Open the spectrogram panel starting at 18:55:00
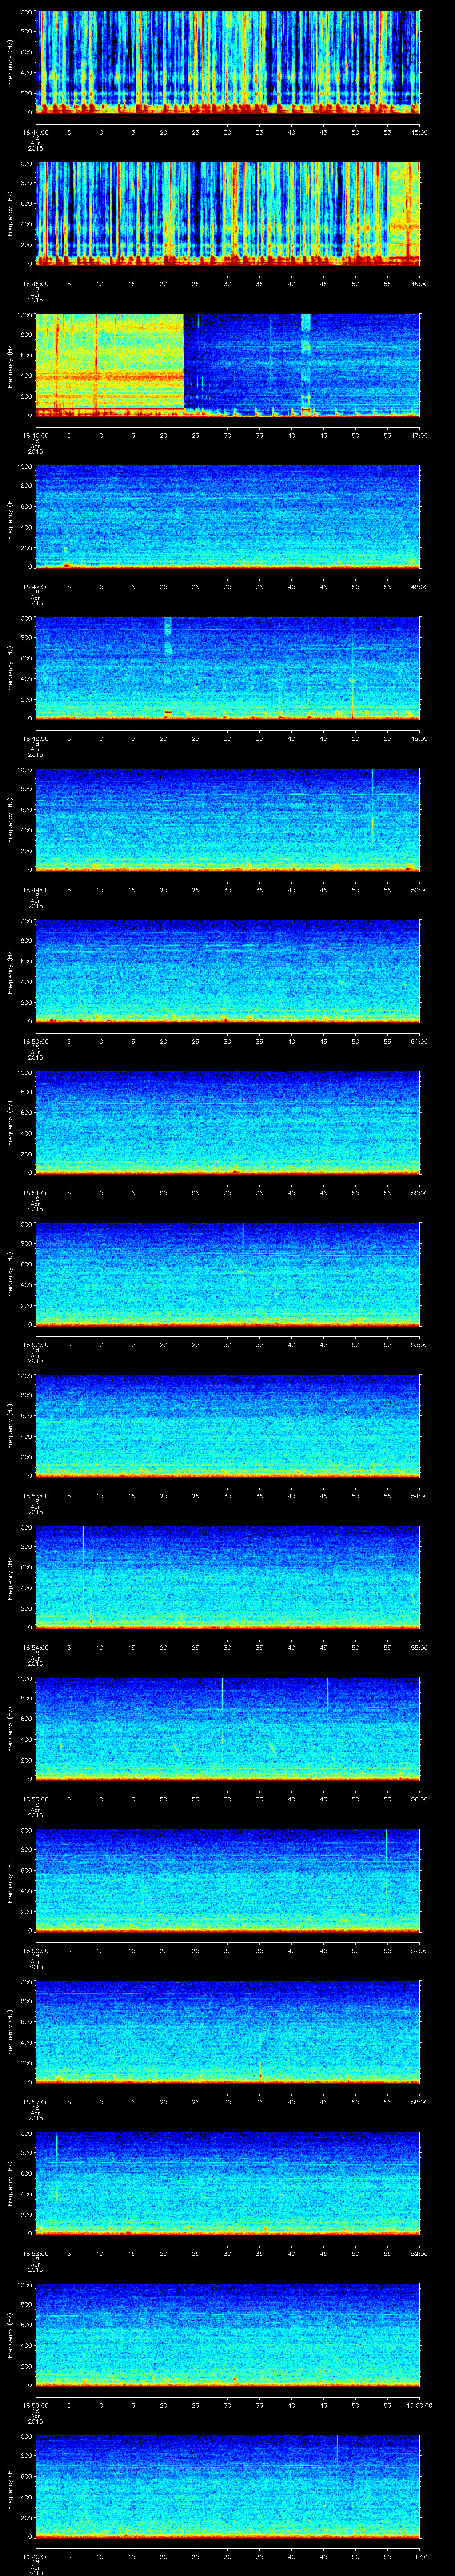The image size is (455, 2576). [228, 1728]
